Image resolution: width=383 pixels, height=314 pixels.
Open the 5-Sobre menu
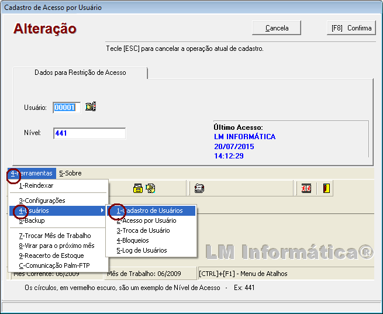pyautogui.click(x=70, y=173)
